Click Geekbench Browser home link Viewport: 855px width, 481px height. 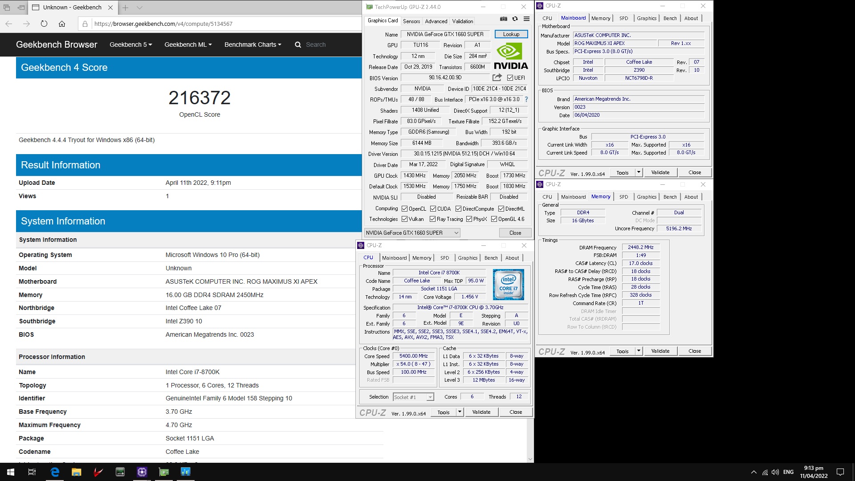coord(57,45)
